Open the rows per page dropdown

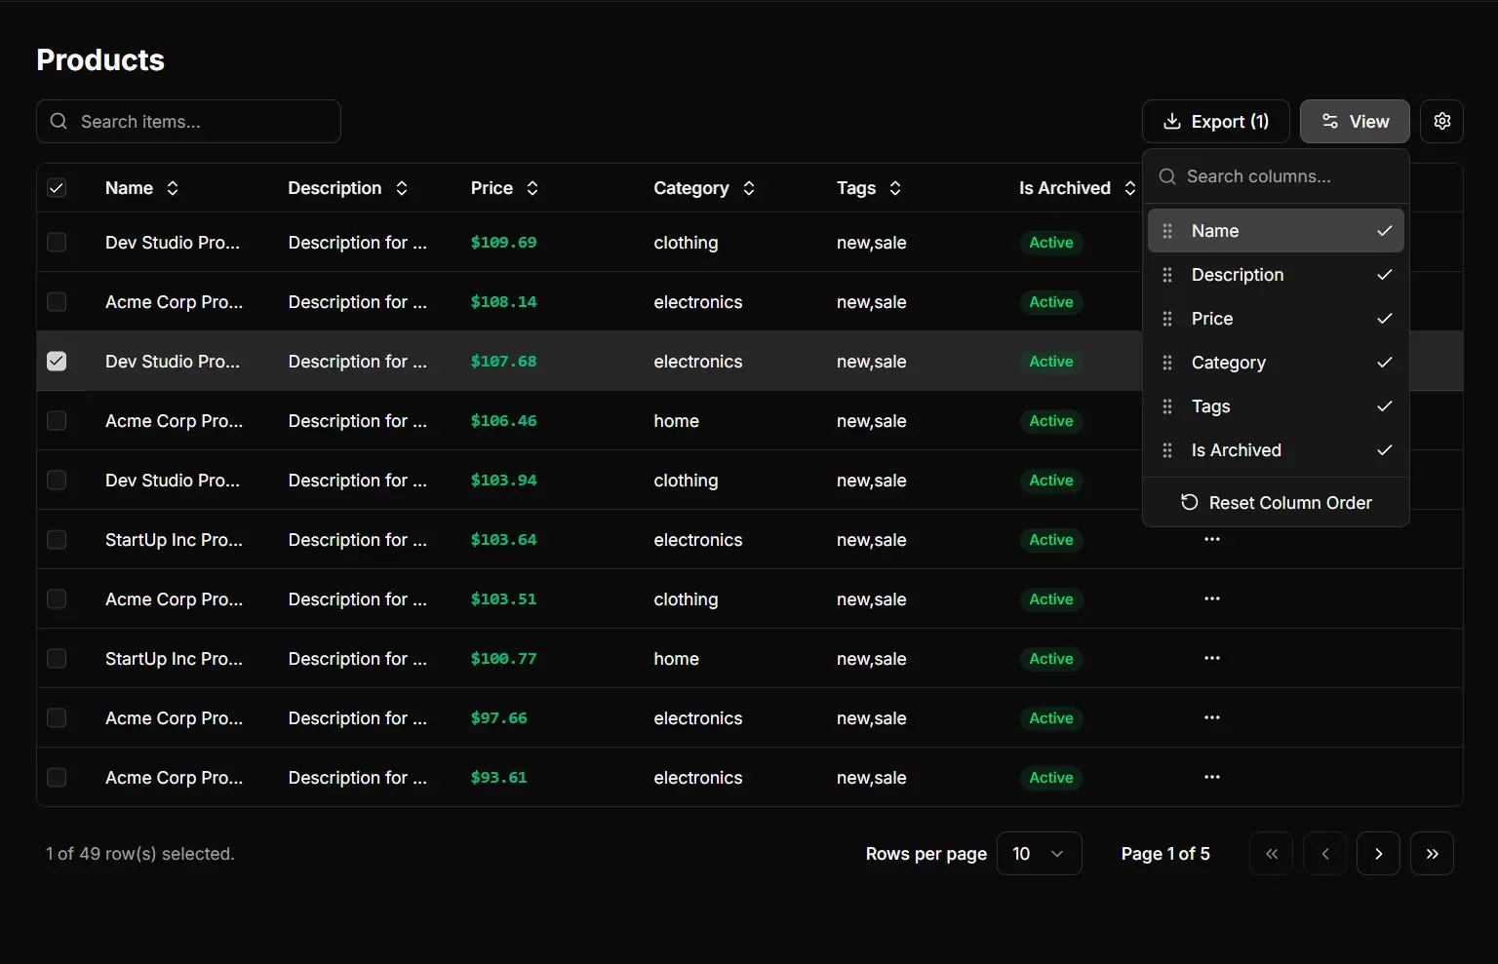coord(1039,853)
